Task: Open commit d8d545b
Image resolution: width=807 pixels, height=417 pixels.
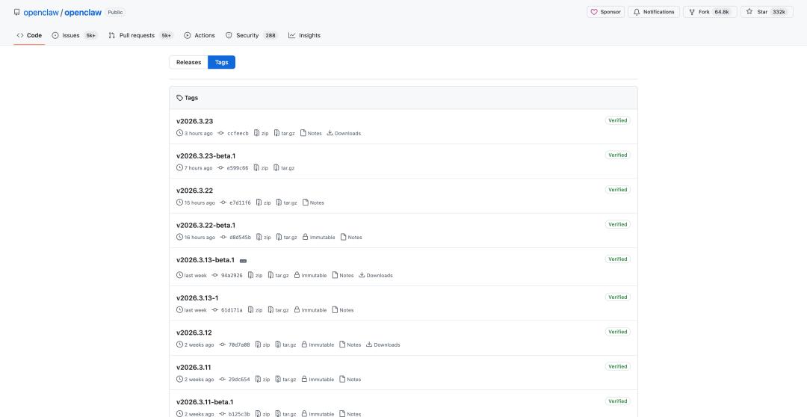Action: tap(235, 238)
